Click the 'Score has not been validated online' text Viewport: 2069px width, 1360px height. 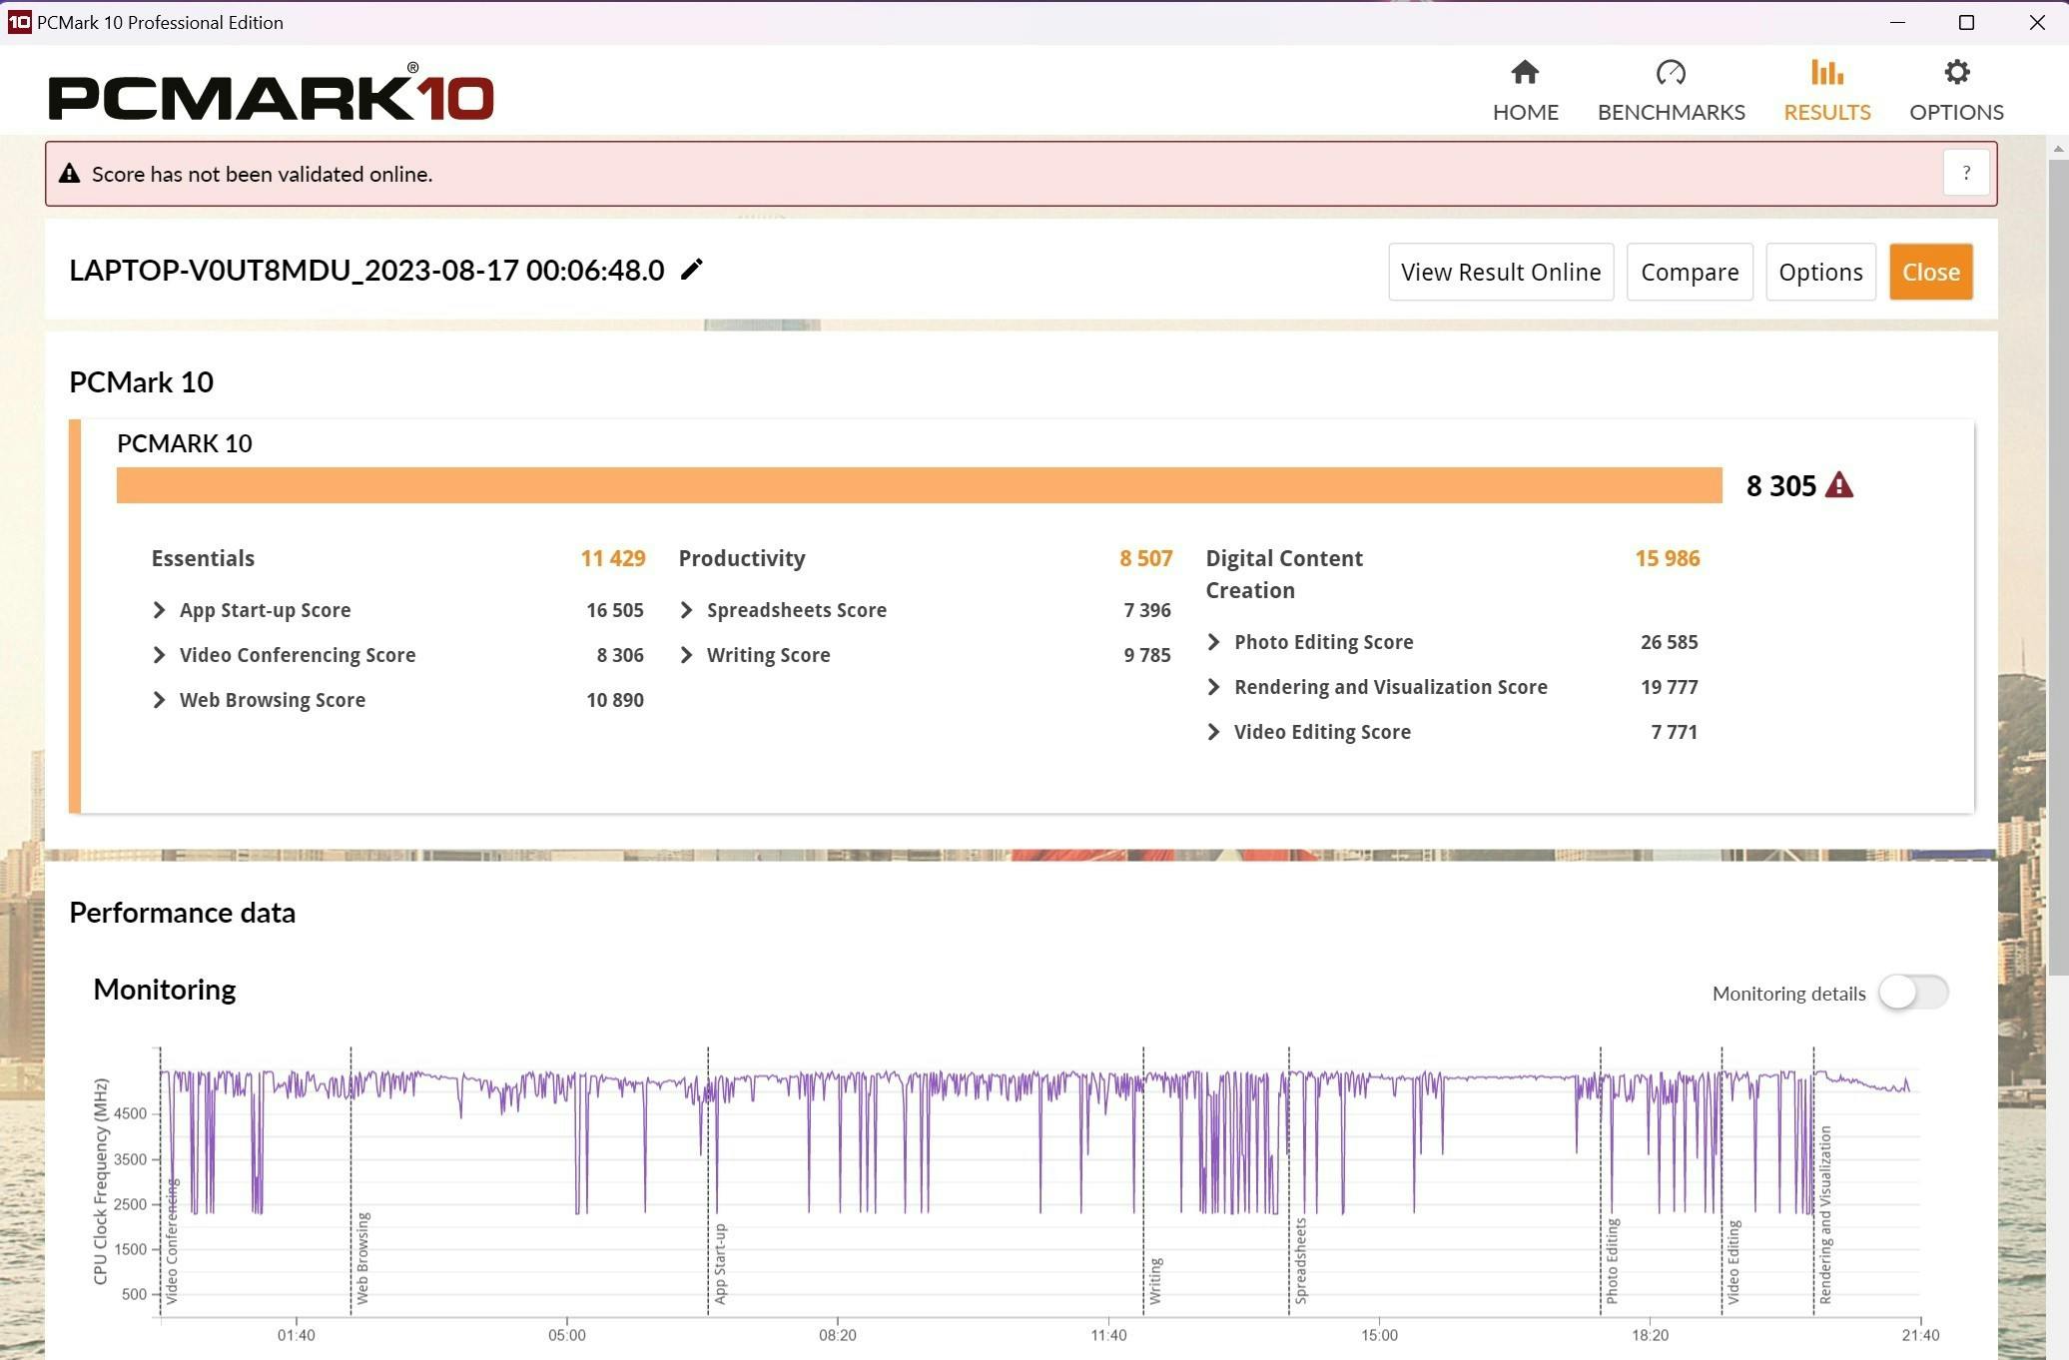[262, 174]
